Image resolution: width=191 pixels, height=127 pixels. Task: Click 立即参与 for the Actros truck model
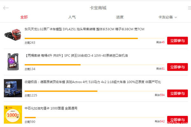point(177,93)
